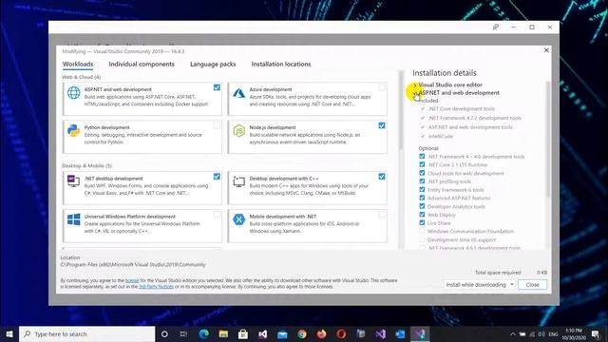Expand Visual Studio core editor details
The width and height of the screenshot is (608, 342).
point(415,85)
